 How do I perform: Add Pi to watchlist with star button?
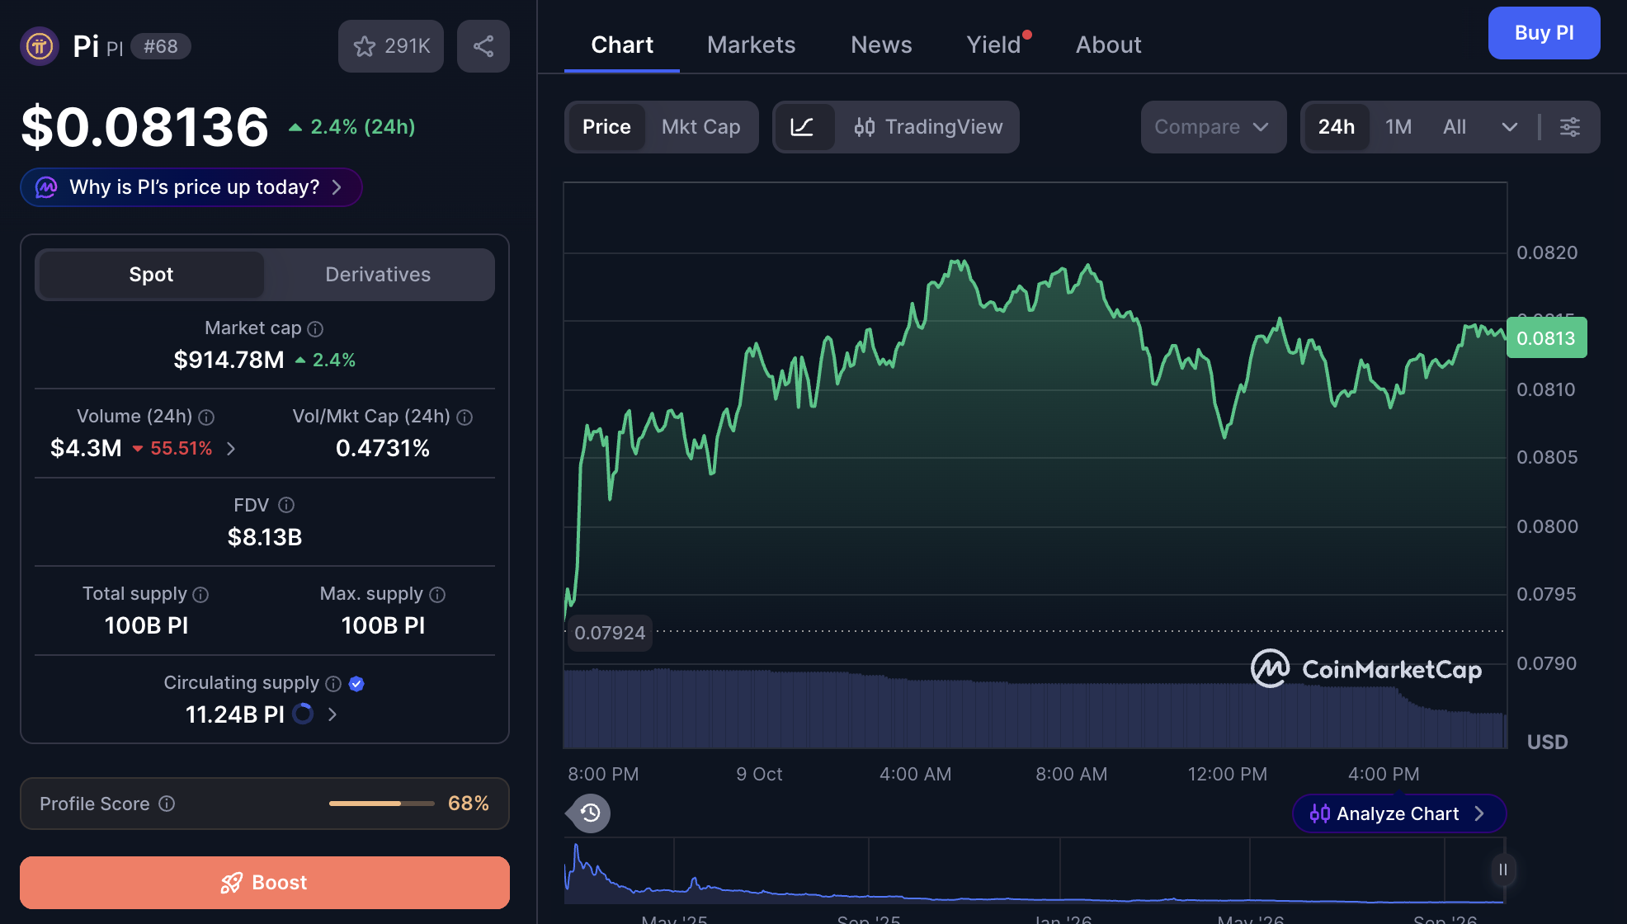[391, 46]
